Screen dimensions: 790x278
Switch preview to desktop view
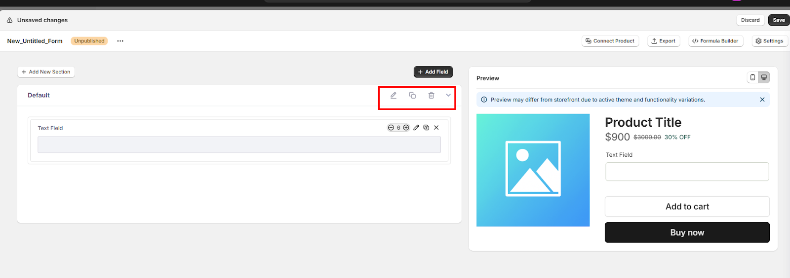point(764,77)
